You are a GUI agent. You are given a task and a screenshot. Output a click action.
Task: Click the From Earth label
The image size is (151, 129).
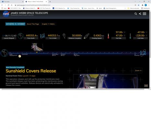tap(31, 38)
